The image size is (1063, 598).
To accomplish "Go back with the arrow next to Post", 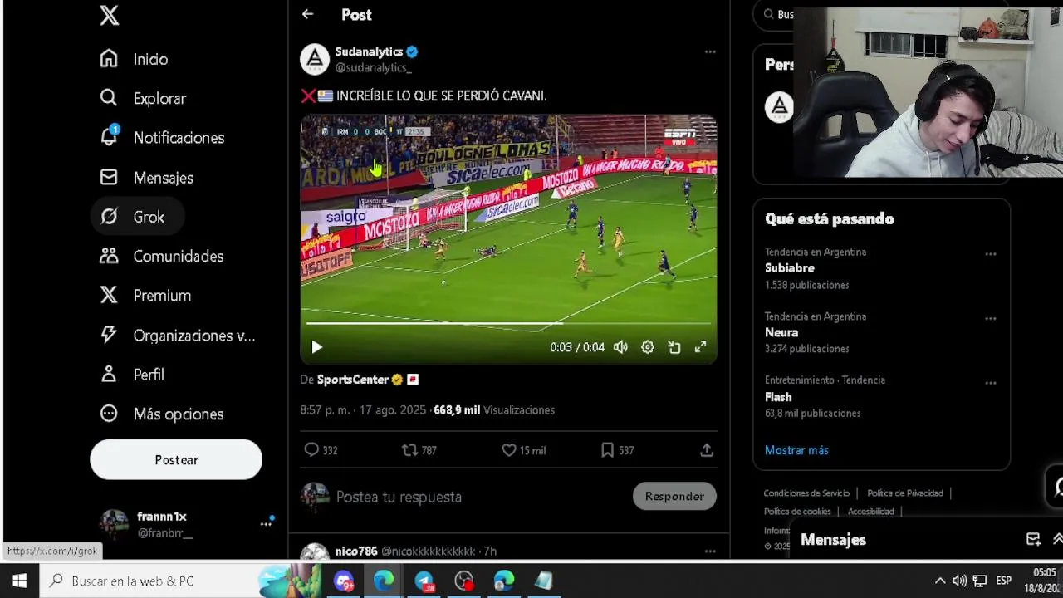I will [307, 14].
